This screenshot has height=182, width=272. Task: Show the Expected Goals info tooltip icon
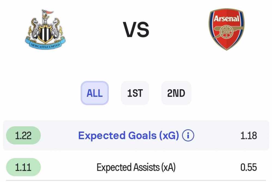[x=188, y=135]
